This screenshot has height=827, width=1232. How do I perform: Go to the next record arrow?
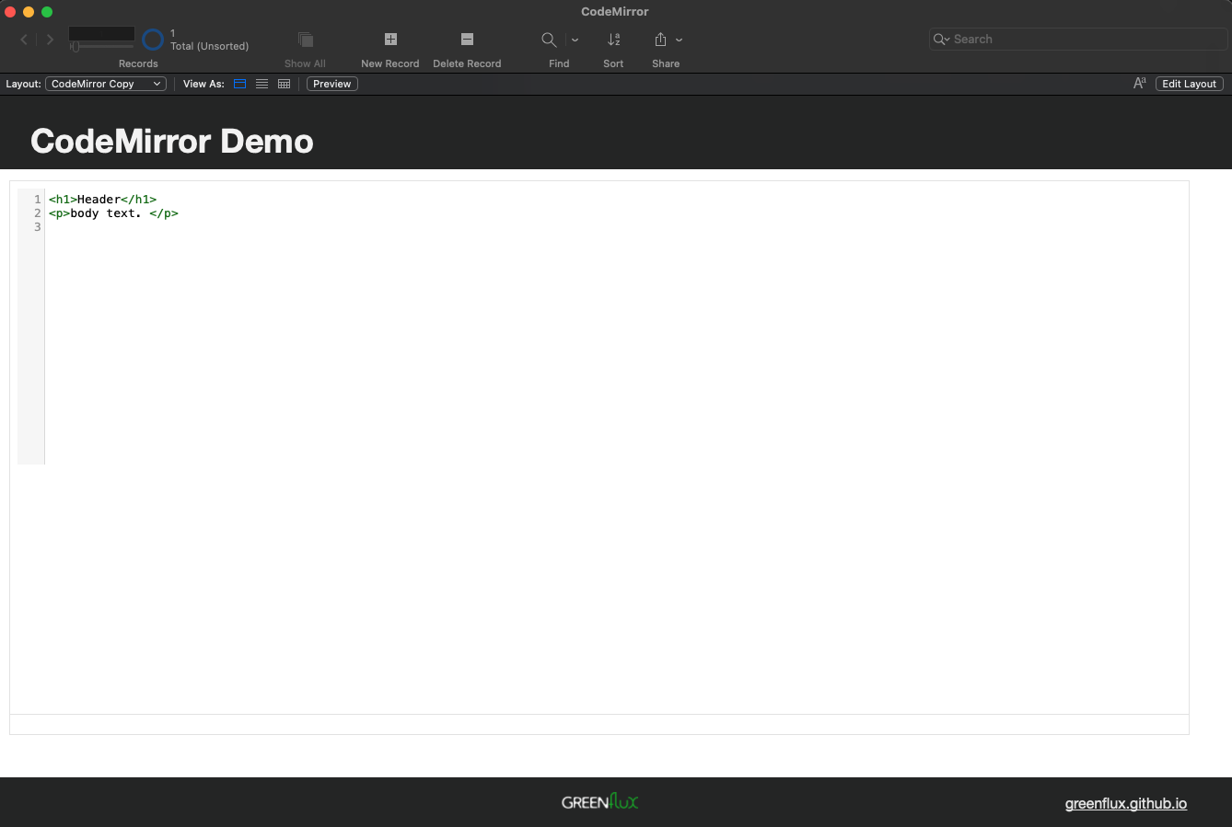pyautogui.click(x=50, y=40)
